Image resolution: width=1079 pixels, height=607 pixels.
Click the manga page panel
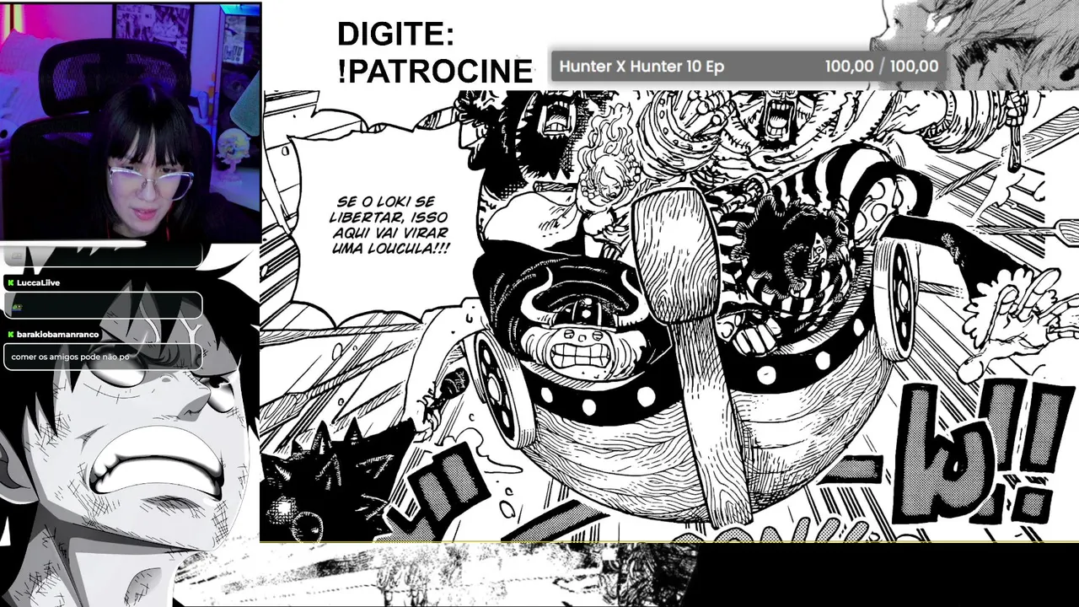point(669,316)
